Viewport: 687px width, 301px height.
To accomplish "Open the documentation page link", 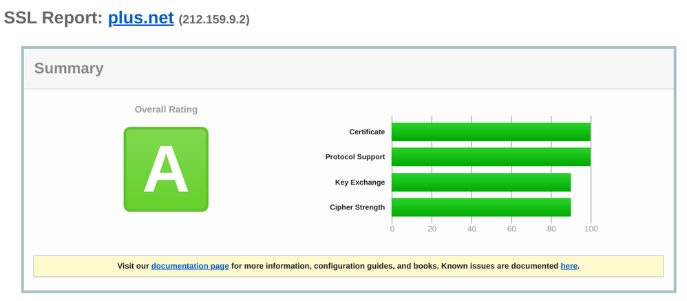I will pos(190,266).
